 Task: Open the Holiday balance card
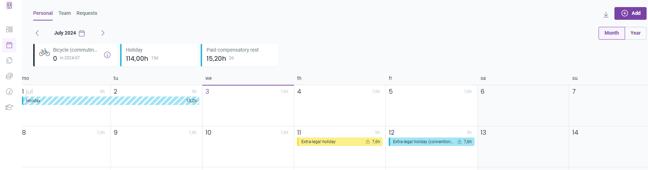159,55
